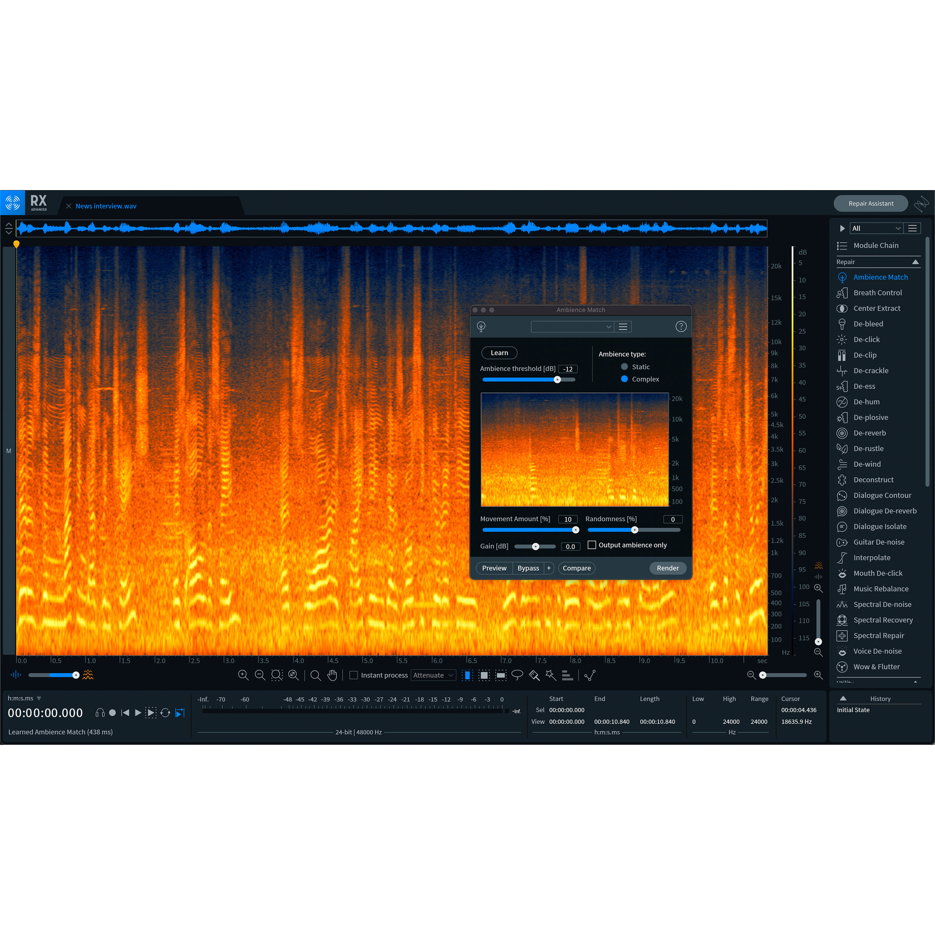Check Output ambience only in Ambience Match
The height and width of the screenshot is (935, 935).
pos(592,544)
